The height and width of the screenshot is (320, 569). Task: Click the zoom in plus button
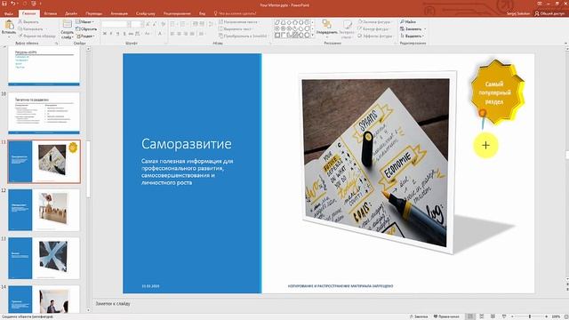[x=546, y=316]
